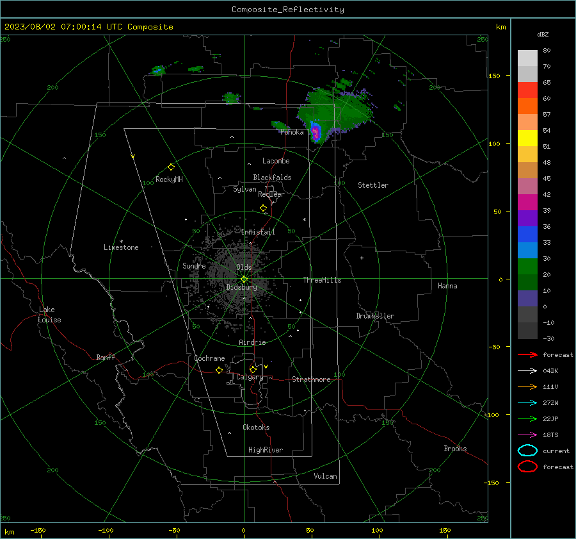The image size is (576, 539).
Task: Click the magenta 18TS arrow icon
Action: [x=527, y=435]
